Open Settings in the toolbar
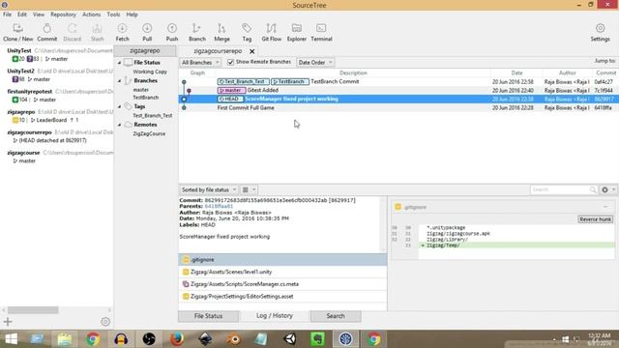The image size is (619, 348). point(600,32)
